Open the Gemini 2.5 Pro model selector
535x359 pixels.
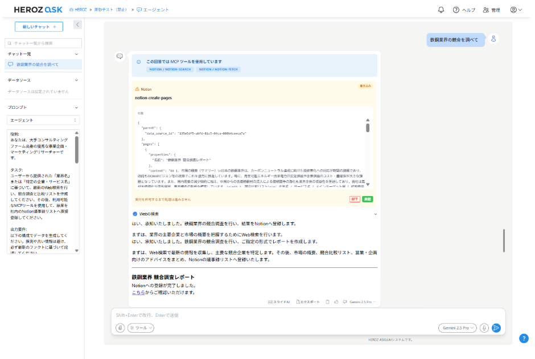coord(457,328)
